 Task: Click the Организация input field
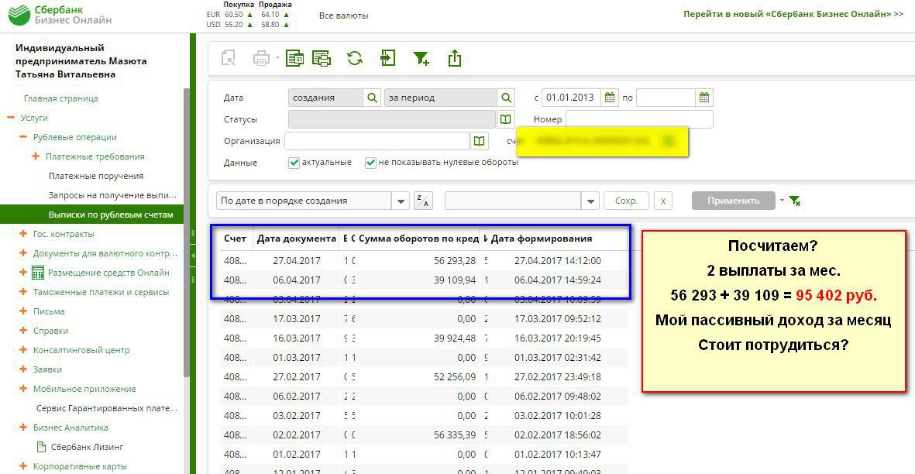pos(377,140)
